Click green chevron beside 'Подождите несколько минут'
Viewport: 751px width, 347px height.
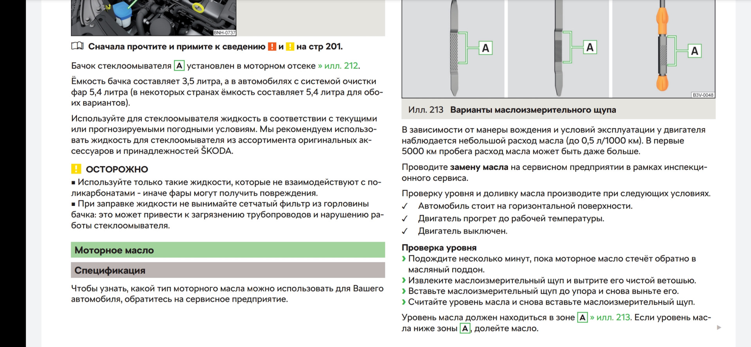coord(404,259)
